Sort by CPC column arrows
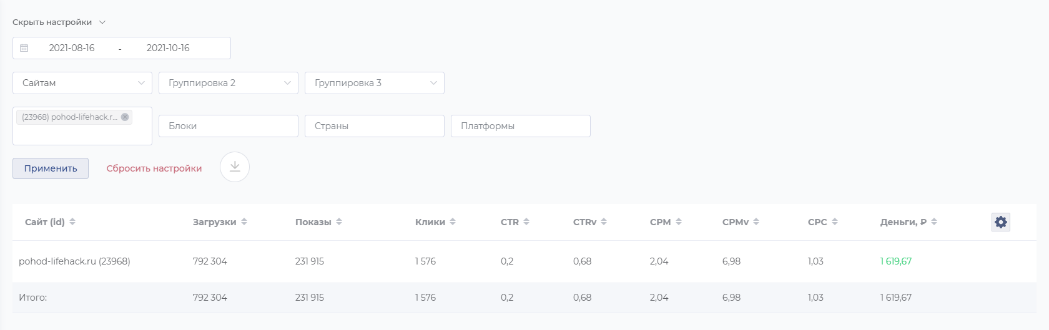Image resolution: width=1049 pixels, height=330 pixels. (835, 222)
